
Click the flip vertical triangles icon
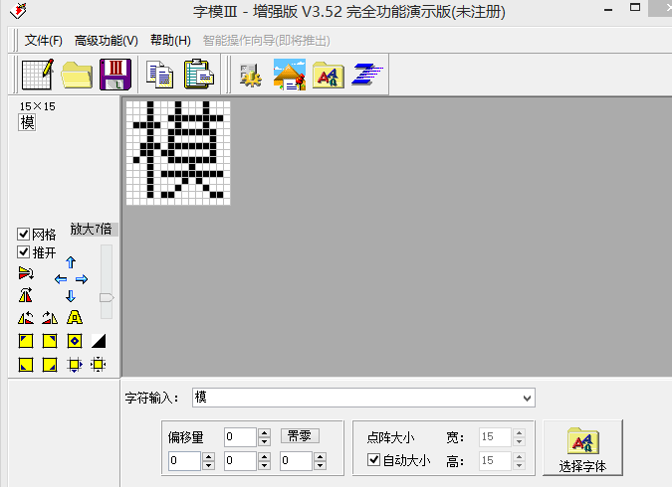point(26,273)
